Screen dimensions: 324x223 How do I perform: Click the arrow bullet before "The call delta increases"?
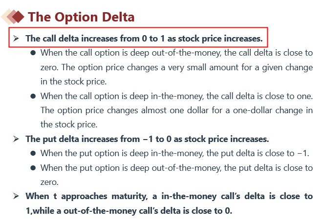(x=17, y=38)
